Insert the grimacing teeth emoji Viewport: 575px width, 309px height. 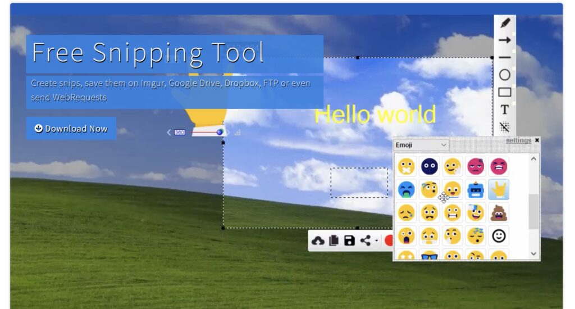coord(453,213)
